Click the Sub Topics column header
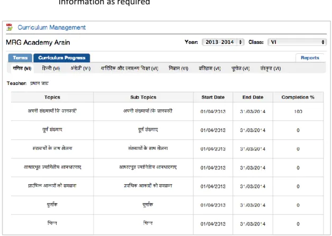 coord(143,97)
